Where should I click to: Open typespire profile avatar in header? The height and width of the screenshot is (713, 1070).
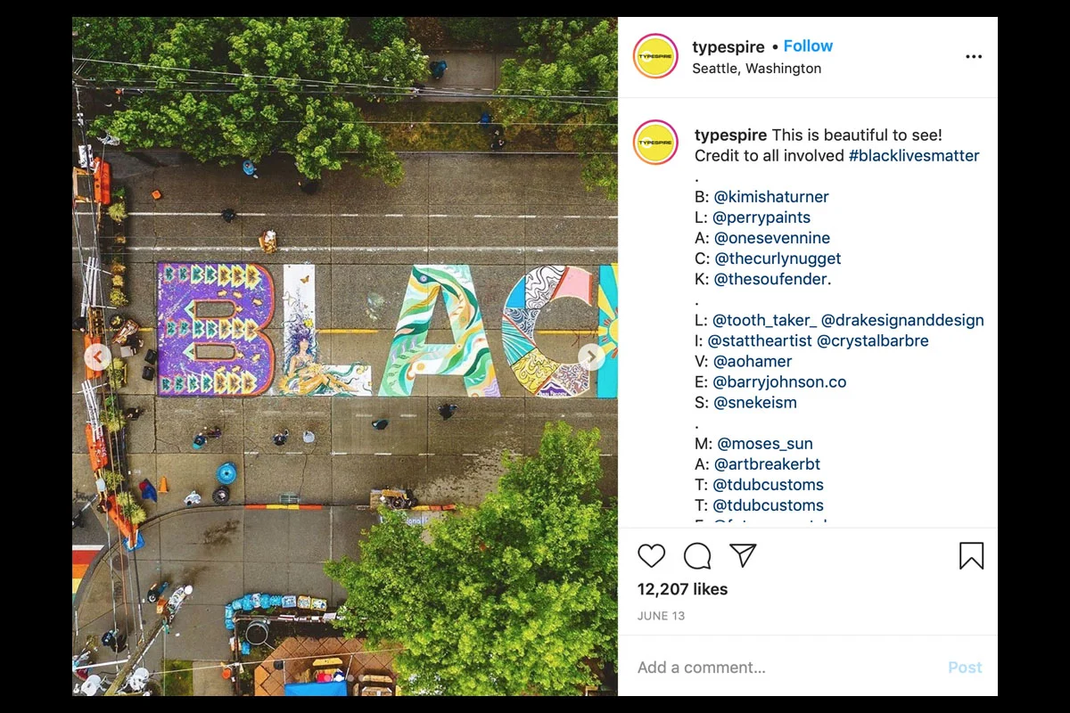click(655, 56)
